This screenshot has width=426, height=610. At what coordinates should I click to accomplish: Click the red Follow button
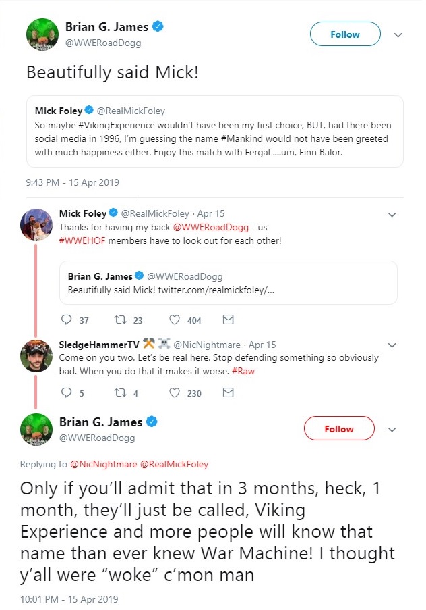click(338, 429)
